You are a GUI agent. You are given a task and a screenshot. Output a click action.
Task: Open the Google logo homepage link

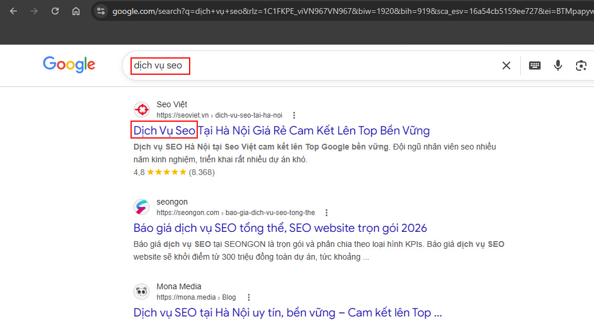point(69,65)
